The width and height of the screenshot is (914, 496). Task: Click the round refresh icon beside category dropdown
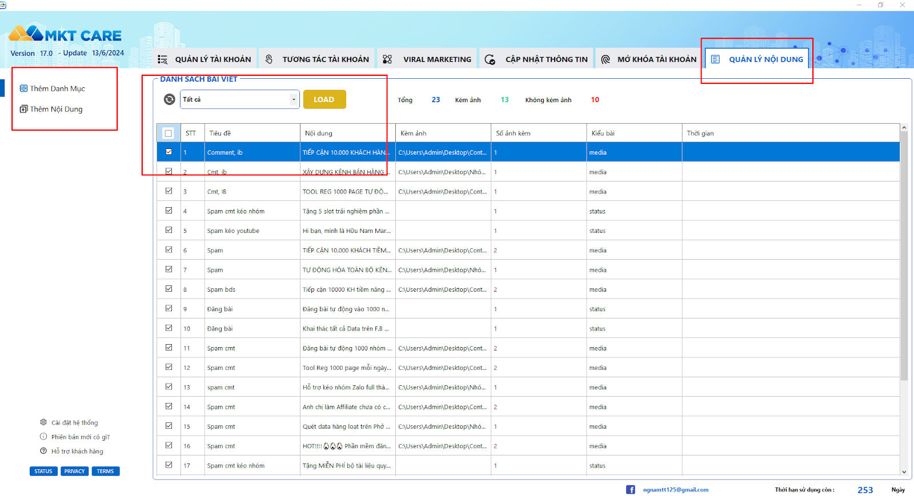point(170,99)
